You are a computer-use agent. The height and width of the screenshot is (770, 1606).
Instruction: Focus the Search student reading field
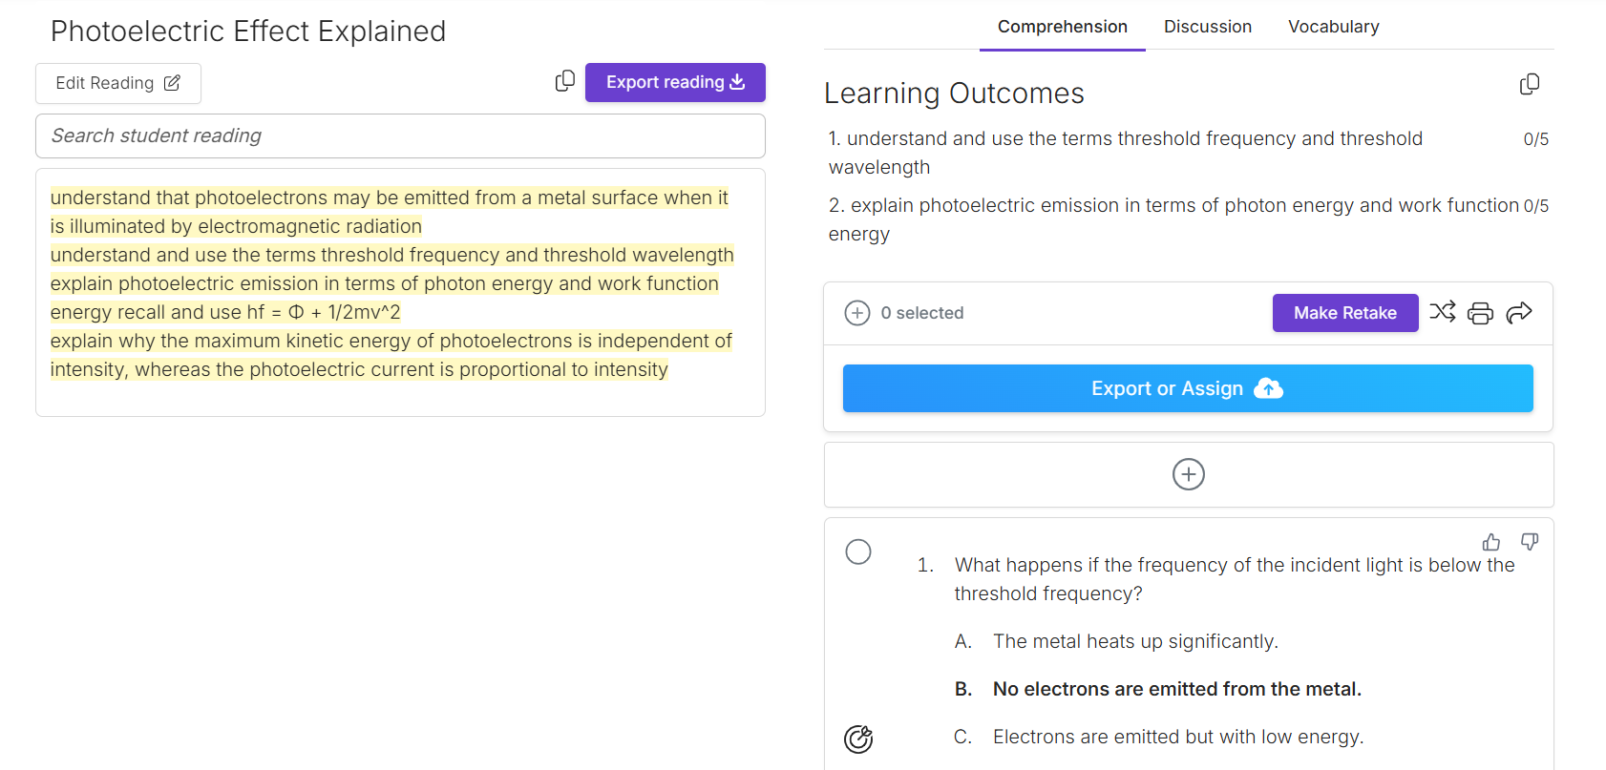point(400,135)
